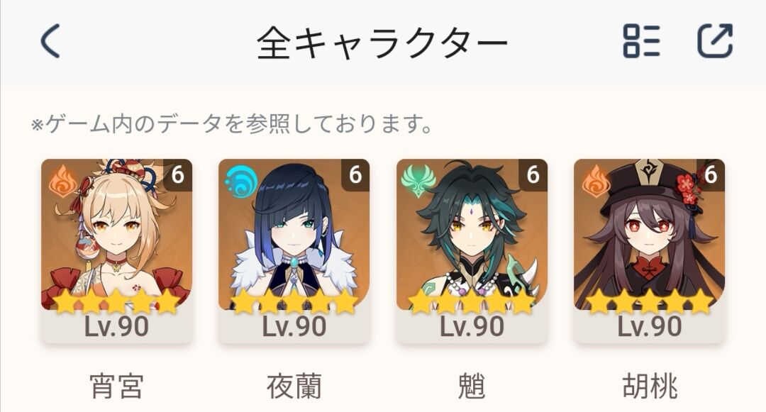This screenshot has width=766, height=412.
Task: Click constellation badge 6 on Xiao card
Action: coord(533,174)
